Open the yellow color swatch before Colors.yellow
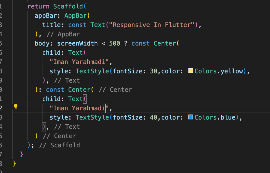Viewport: 270px width, 173px height. (x=191, y=71)
